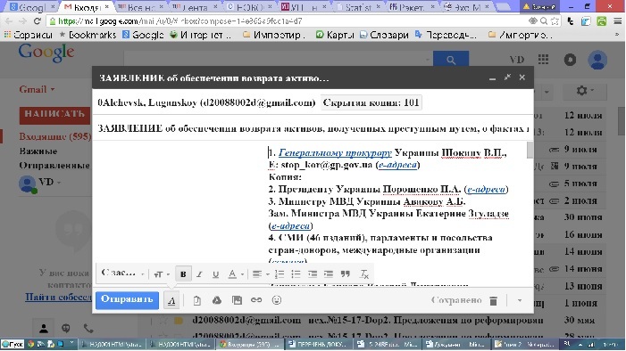Image resolution: width=626 pixels, height=351 pixels.
Task: Click the Windows Пуск start button
Action: click(x=13, y=344)
